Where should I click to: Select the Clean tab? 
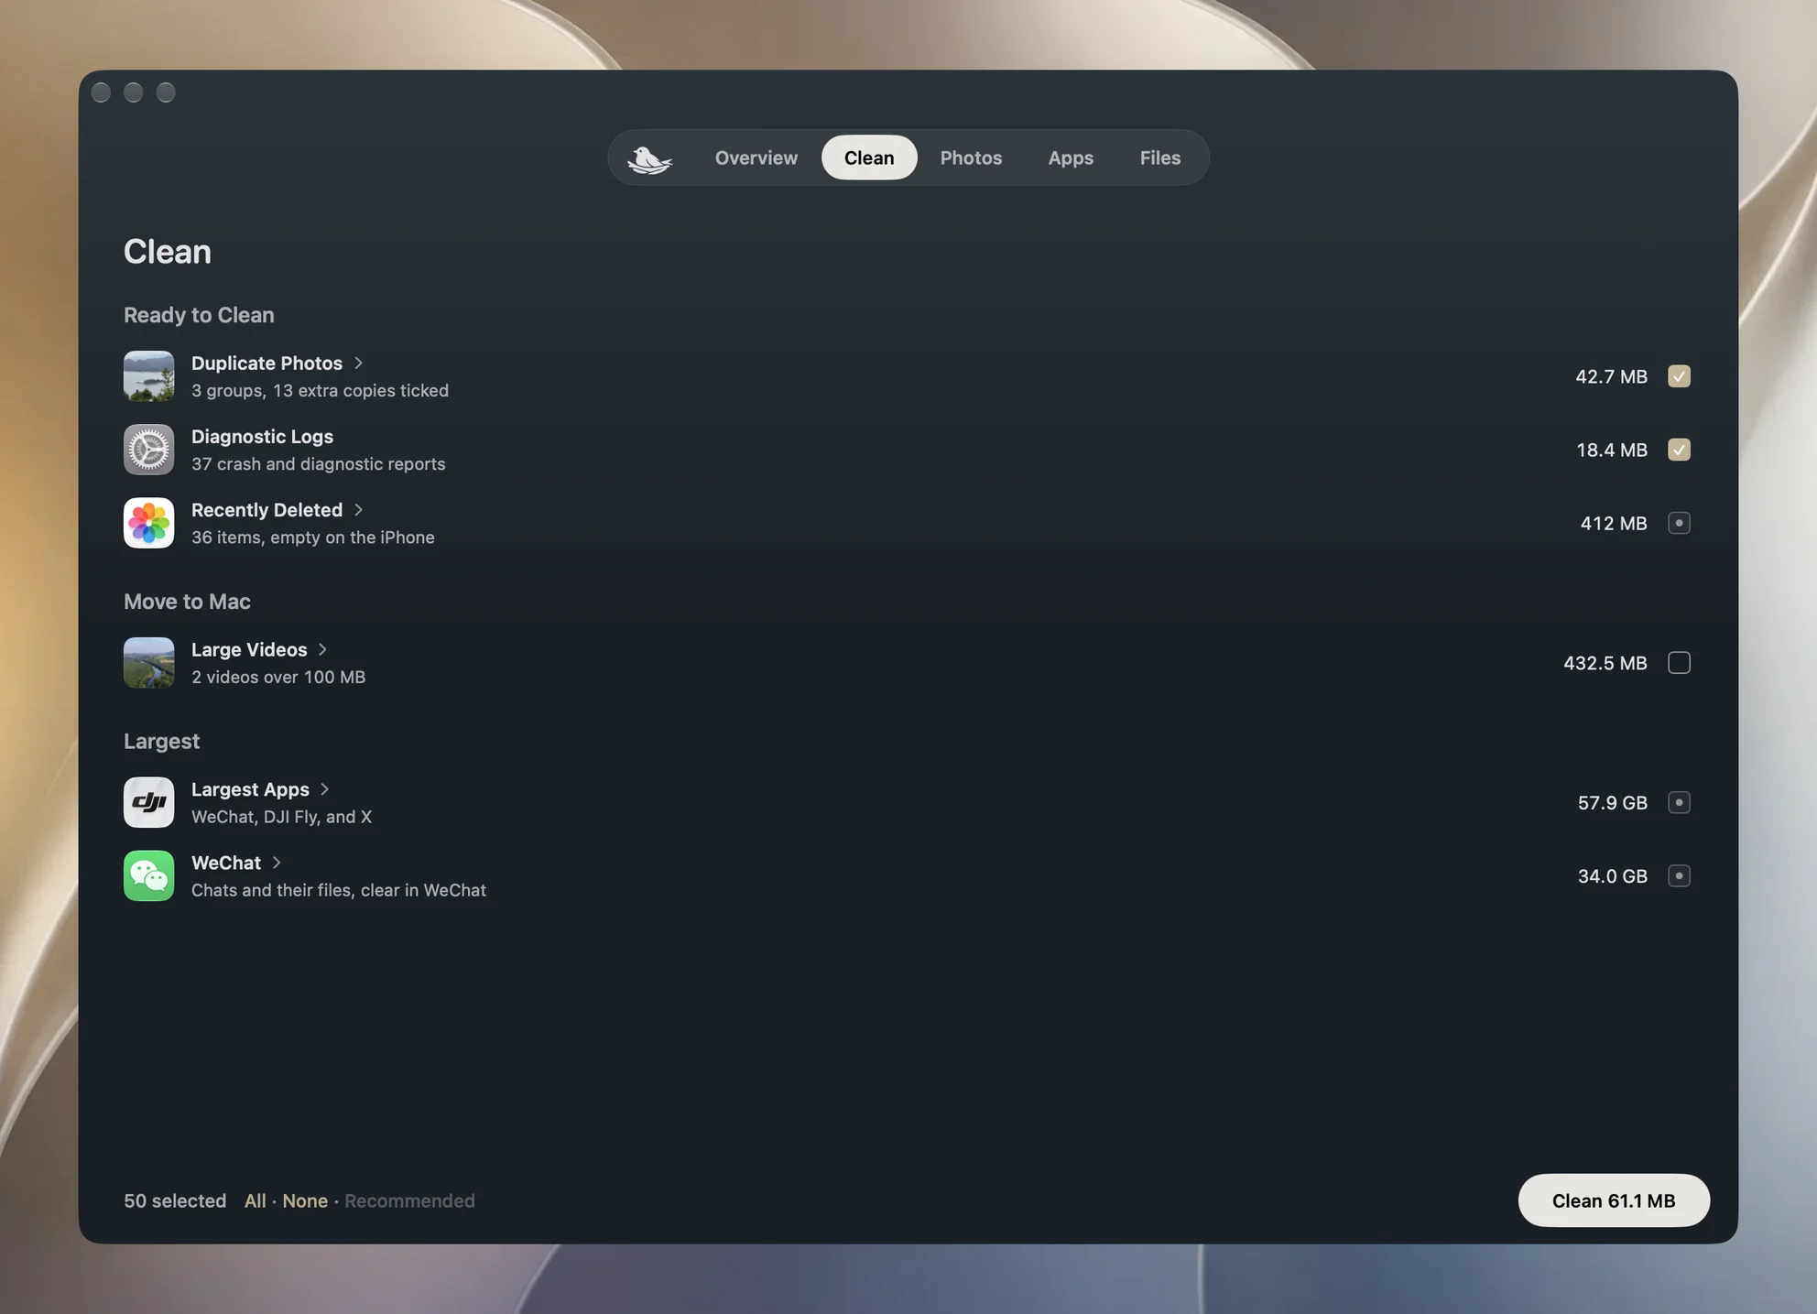point(869,157)
